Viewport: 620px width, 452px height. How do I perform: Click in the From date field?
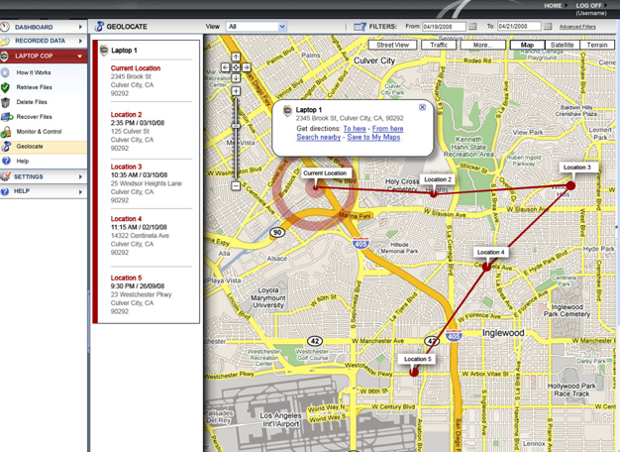coord(444,27)
